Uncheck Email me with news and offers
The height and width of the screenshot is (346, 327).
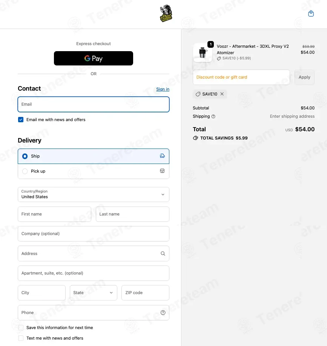point(21,120)
